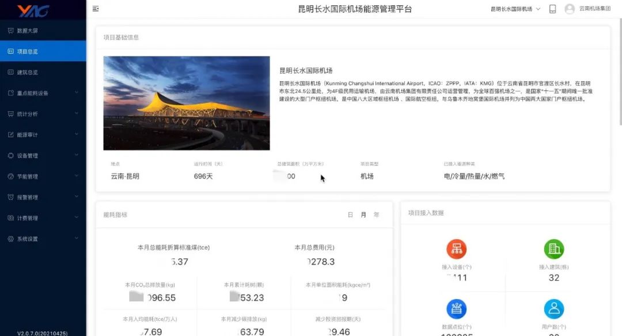Click the 项目总览 sidebar icon

tap(11, 51)
